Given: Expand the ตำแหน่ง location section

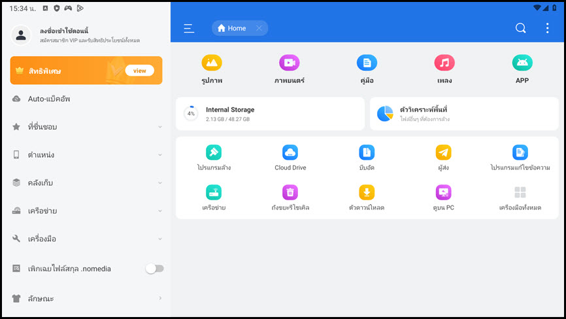Looking at the screenshot, I should coord(86,155).
